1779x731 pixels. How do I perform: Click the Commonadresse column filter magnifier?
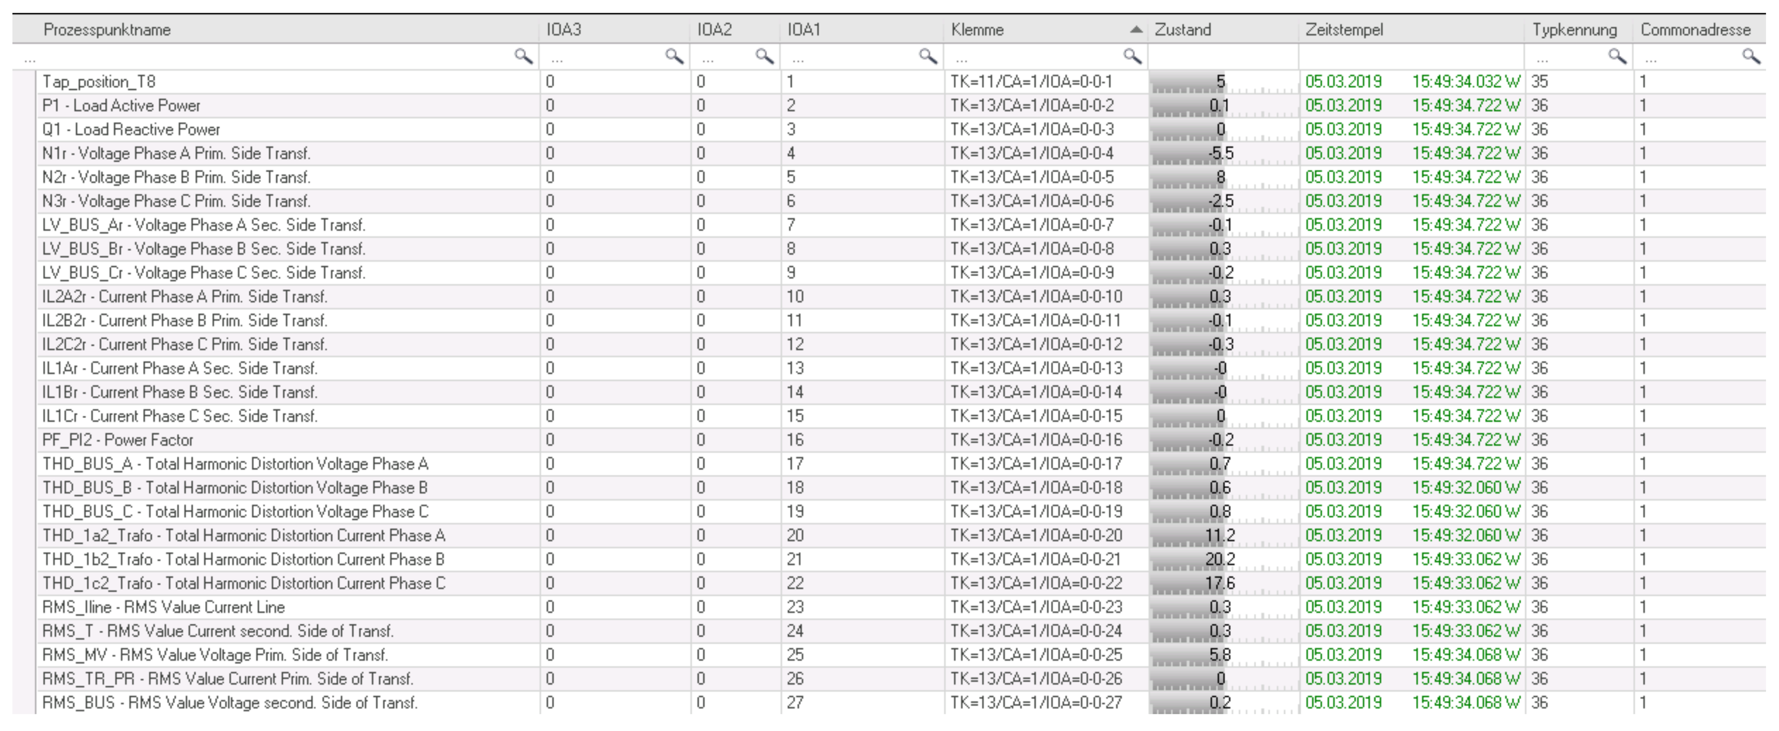(x=1751, y=57)
